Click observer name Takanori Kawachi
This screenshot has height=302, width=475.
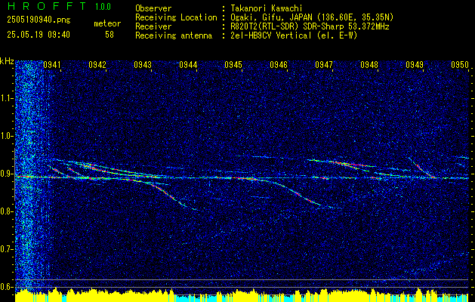coord(266,8)
